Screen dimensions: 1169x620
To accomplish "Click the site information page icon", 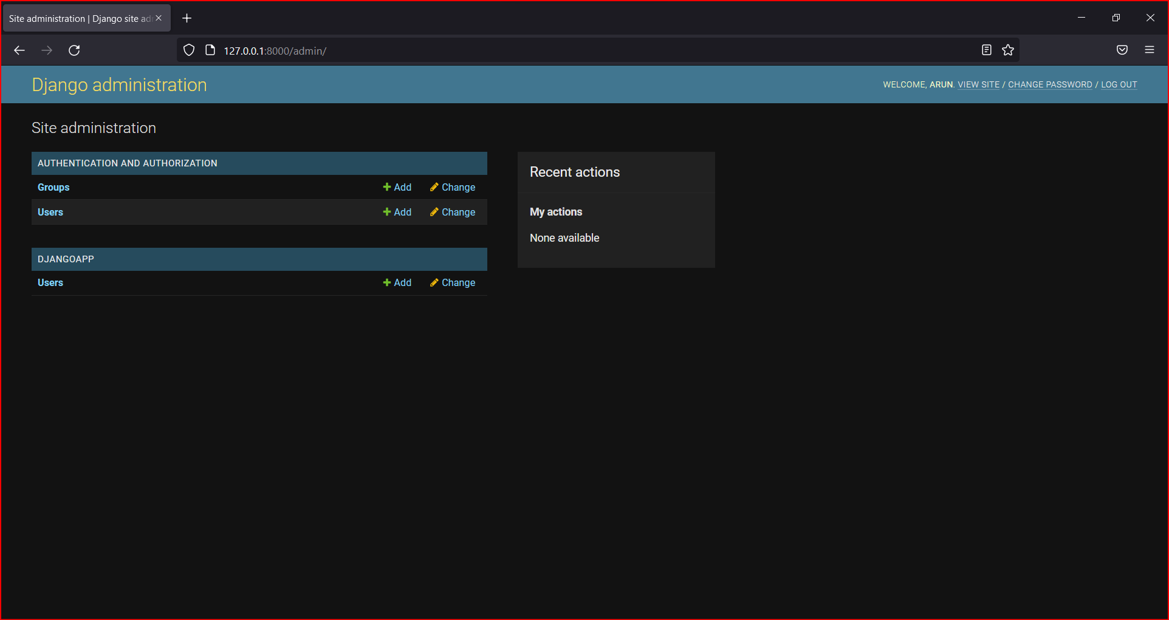I will (210, 50).
